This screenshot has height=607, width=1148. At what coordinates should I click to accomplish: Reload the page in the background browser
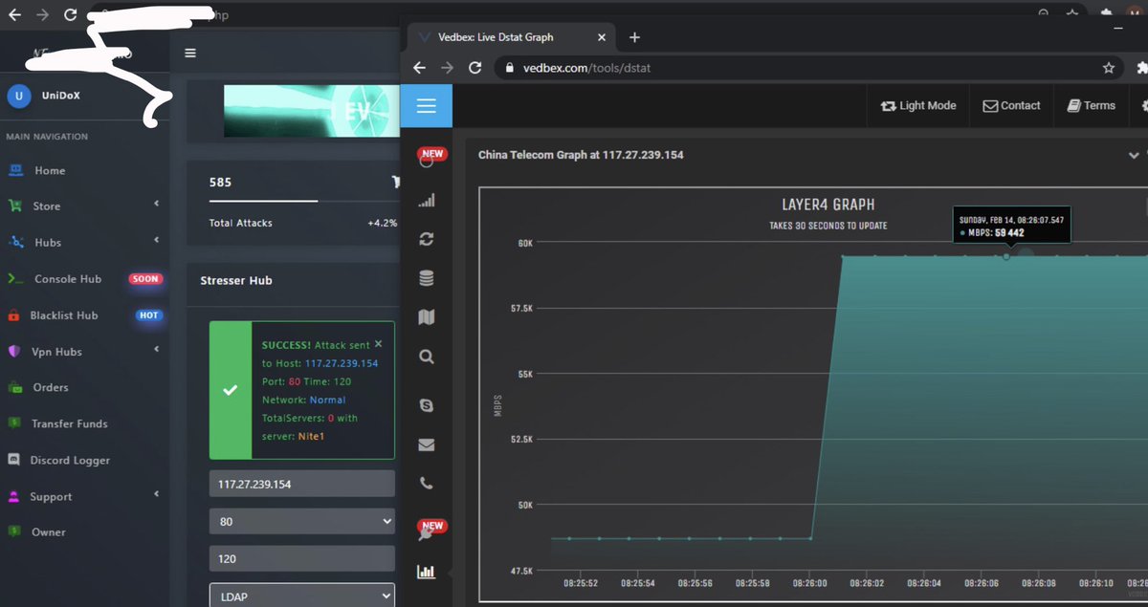point(70,14)
